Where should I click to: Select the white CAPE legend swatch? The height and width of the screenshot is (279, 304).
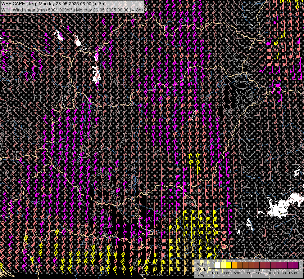point(218,265)
